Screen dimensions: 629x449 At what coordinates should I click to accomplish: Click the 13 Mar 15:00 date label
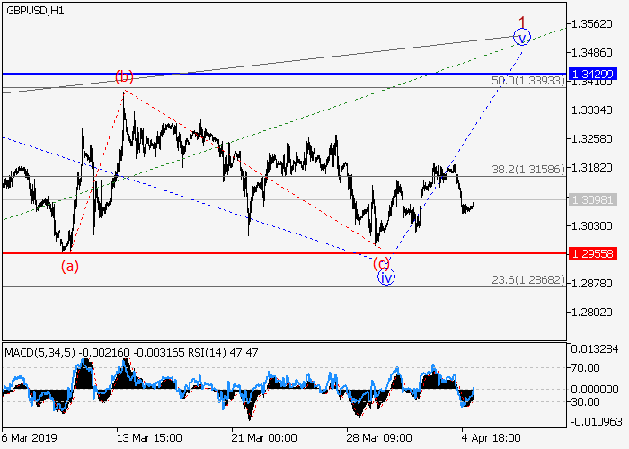click(x=149, y=439)
